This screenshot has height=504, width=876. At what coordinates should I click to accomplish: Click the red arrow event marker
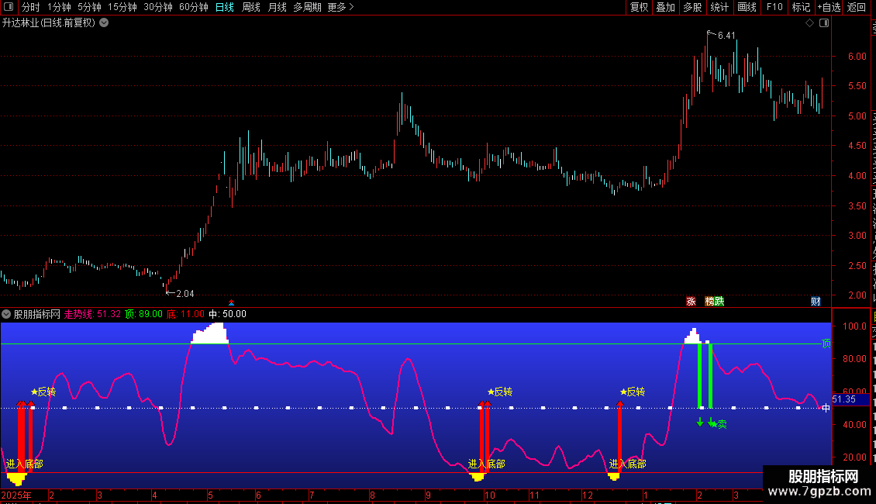pyautogui.click(x=231, y=303)
